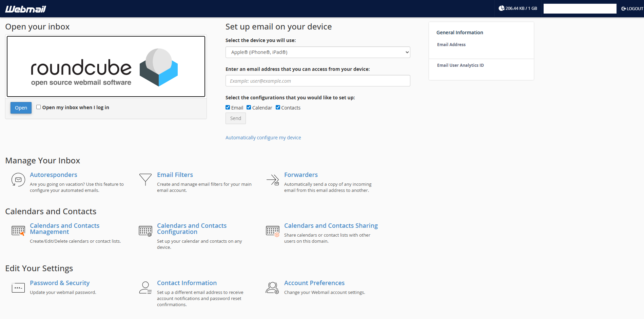
Task: Uncheck the Email configuration checkbox
Action: pos(228,107)
